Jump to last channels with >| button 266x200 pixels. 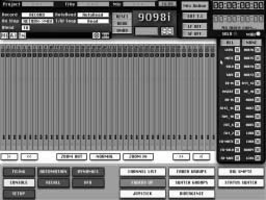202,157
